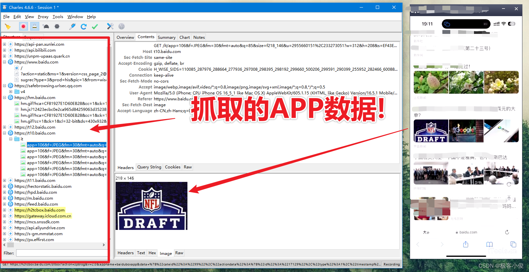This screenshot has height=272, width=529.
Task: Tap the Google logo thumbnail on phone
Action: tap(466, 131)
